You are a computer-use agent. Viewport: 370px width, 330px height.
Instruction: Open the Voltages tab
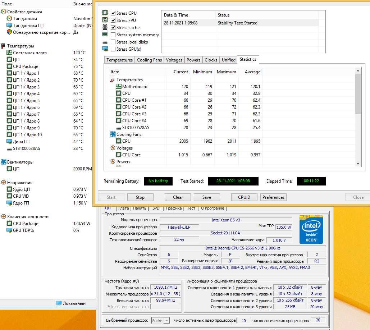(x=174, y=60)
